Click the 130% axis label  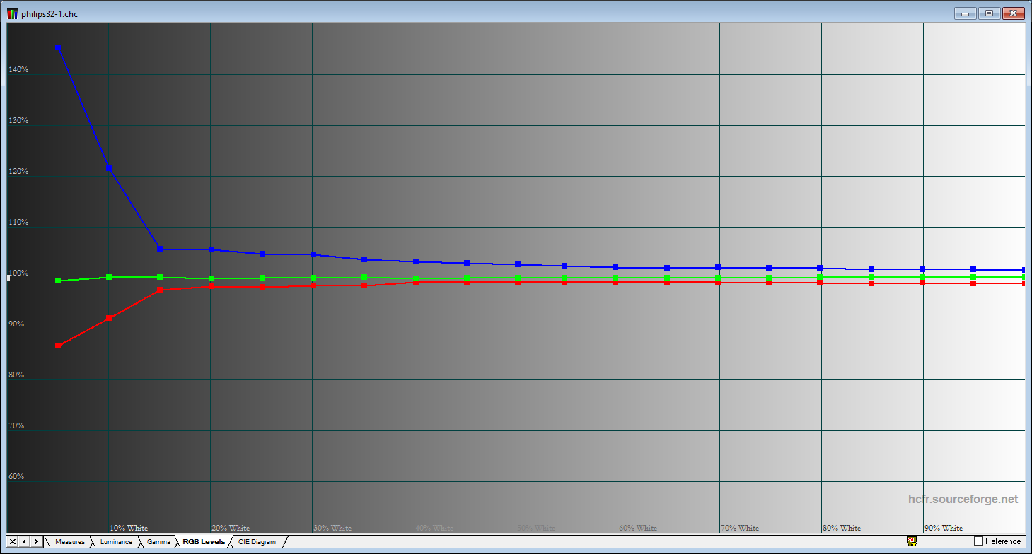pyautogui.click(x=18, y=121)
